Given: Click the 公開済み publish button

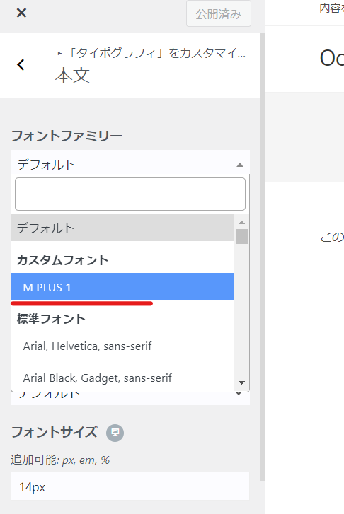Looking at the screenshot, I should tap(219, 13).
